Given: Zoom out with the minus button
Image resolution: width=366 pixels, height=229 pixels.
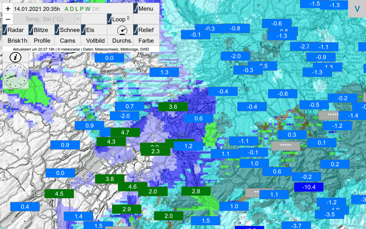Looking at the screenshot, I should pos(8,19).
